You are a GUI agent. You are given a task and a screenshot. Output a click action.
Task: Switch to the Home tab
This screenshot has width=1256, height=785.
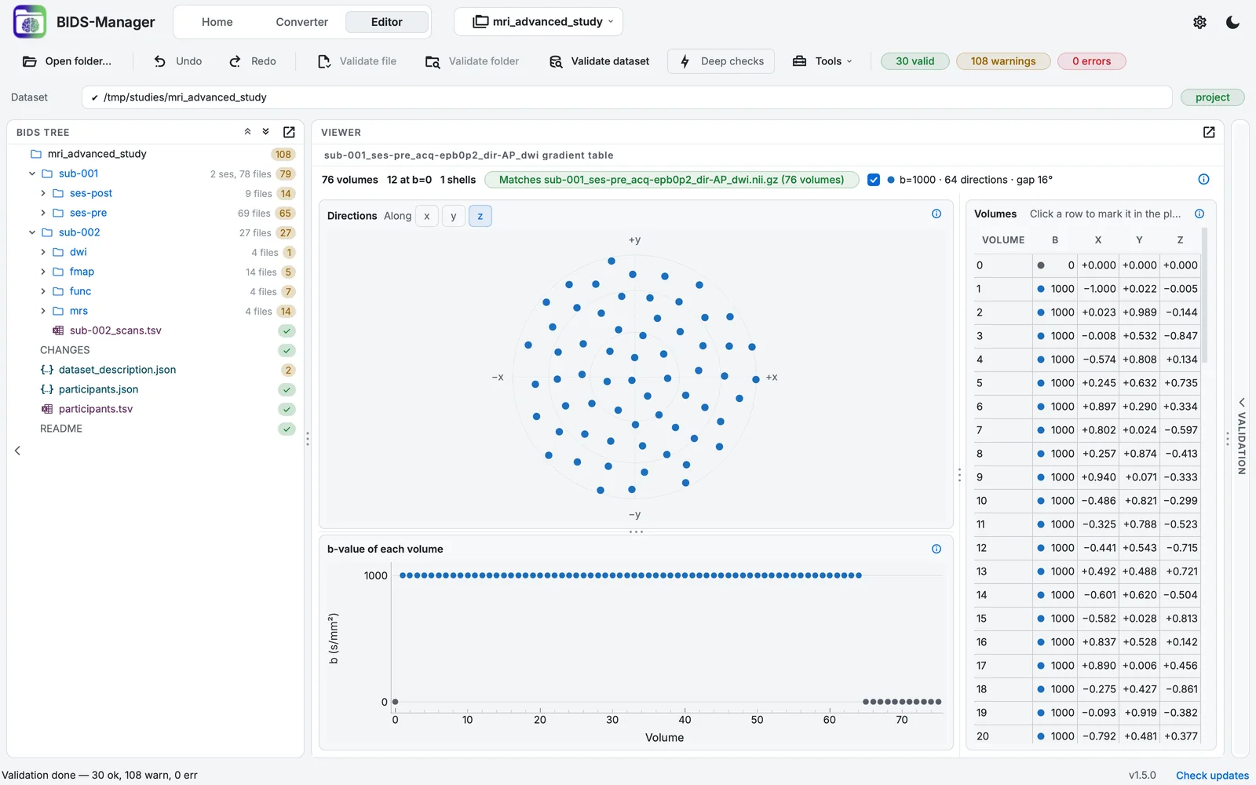coord(217,22)
